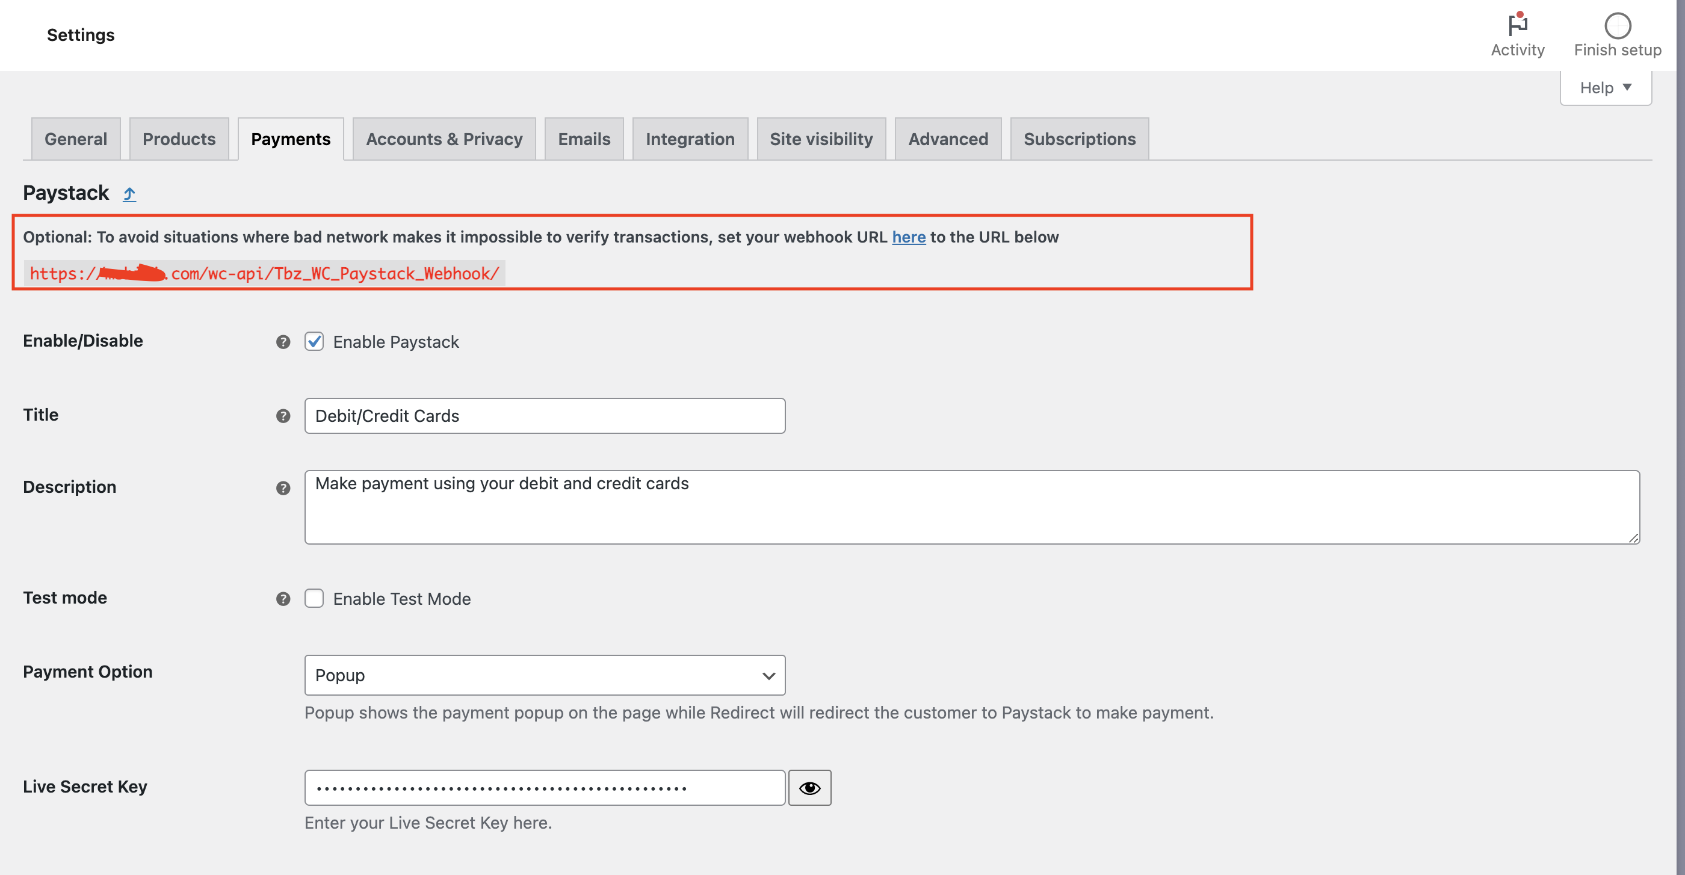Enable the Enable Paystack checkbox

[314, 341]
